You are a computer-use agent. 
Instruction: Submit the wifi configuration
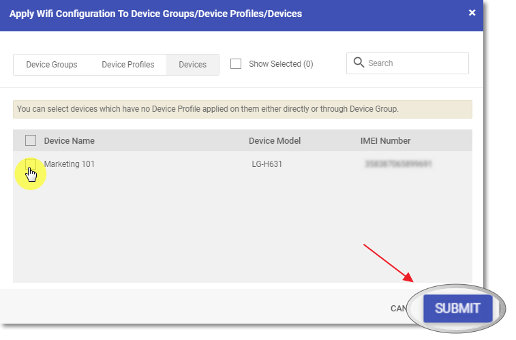tap(457, 308)
